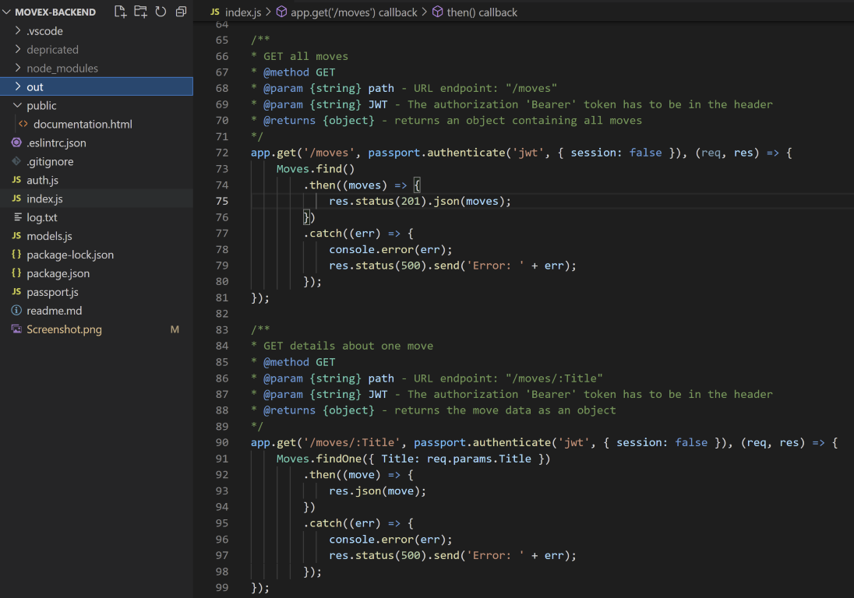
Task: Click the text file icon beside log.txt
Action: click(17, 216)
